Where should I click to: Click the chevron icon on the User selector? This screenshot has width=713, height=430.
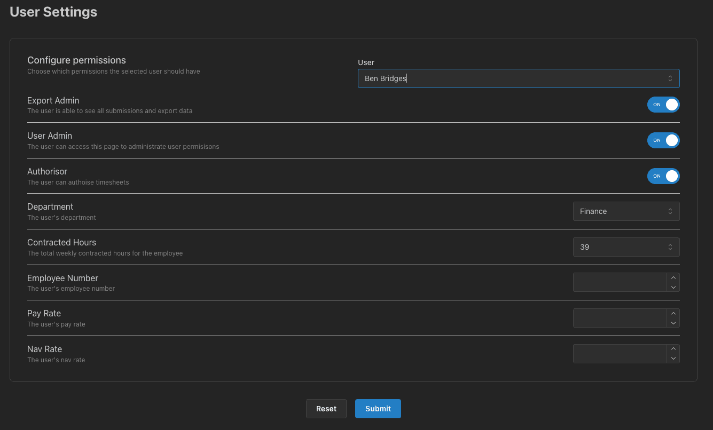point(670,78)
